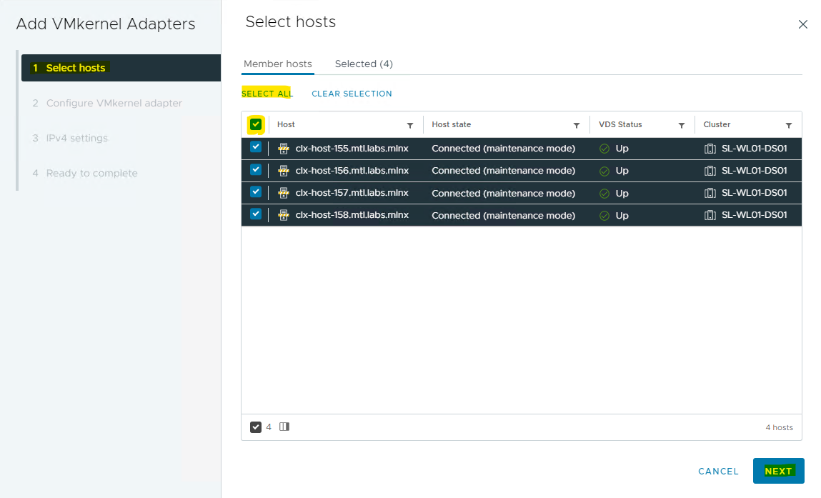Open the VDS Status column filter
The image size is (821, 498).
(681, 125)
